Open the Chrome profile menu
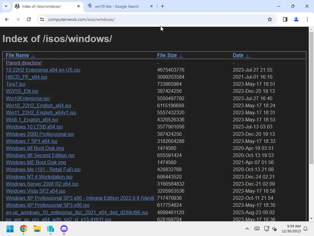The image size is (314, 236). click(296, 19)
